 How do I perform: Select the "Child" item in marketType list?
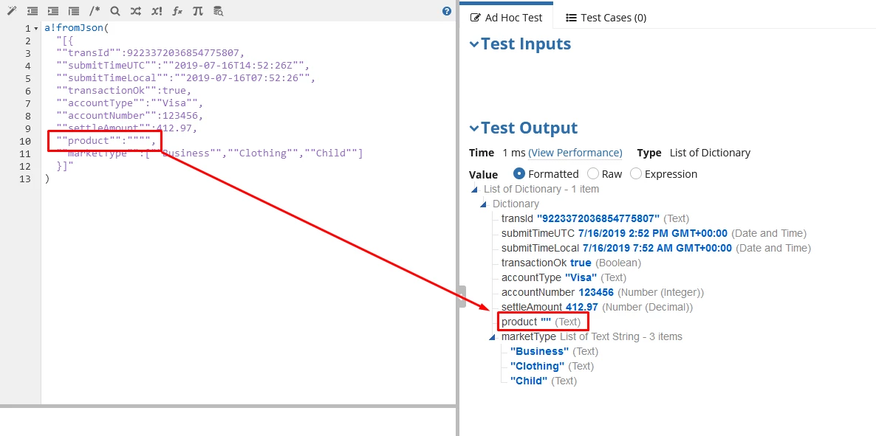[543, 381]
